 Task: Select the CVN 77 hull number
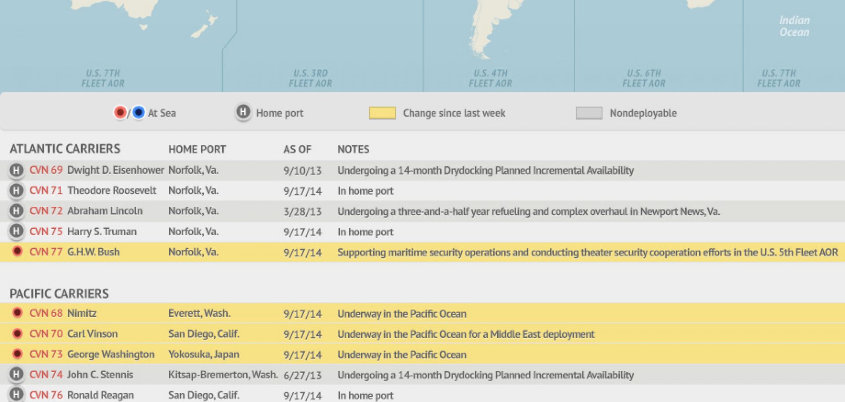pyautogui.click(x=46, y=252)
